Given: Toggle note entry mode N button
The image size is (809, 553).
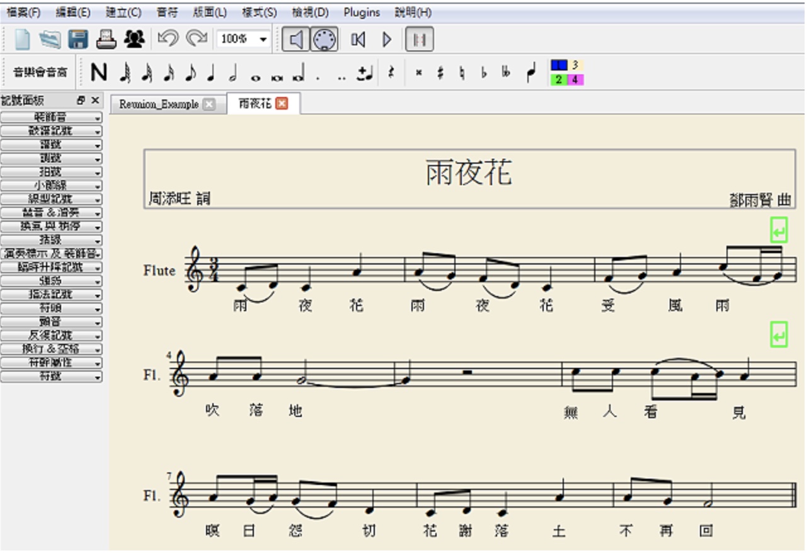Looking at the screenshot, I should [x=98, y=73].
